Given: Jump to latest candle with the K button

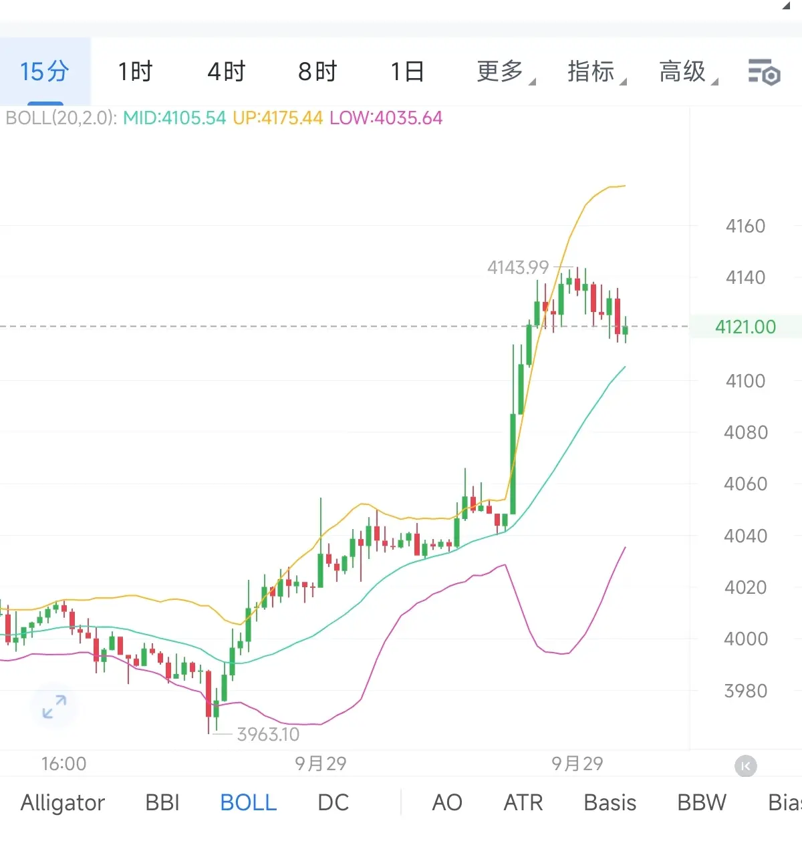Looking at the screenshot, I should coord(746,766).
